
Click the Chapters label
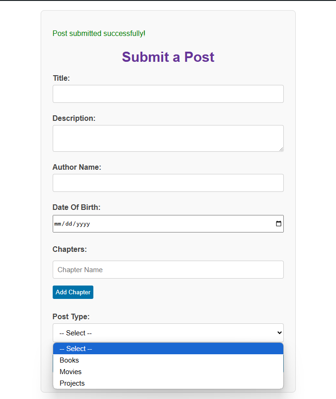click(x=69, y=249)
